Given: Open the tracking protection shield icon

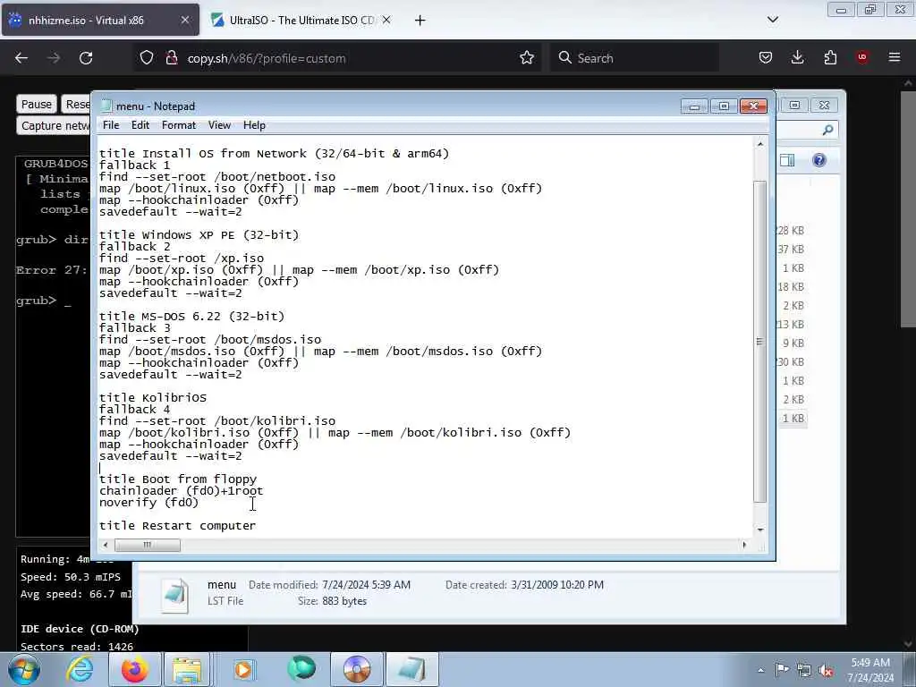Looking at the screenshot, I should tap(147, 58).
